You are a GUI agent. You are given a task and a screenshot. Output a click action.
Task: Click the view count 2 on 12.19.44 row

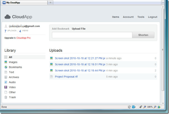coord(155,70)
